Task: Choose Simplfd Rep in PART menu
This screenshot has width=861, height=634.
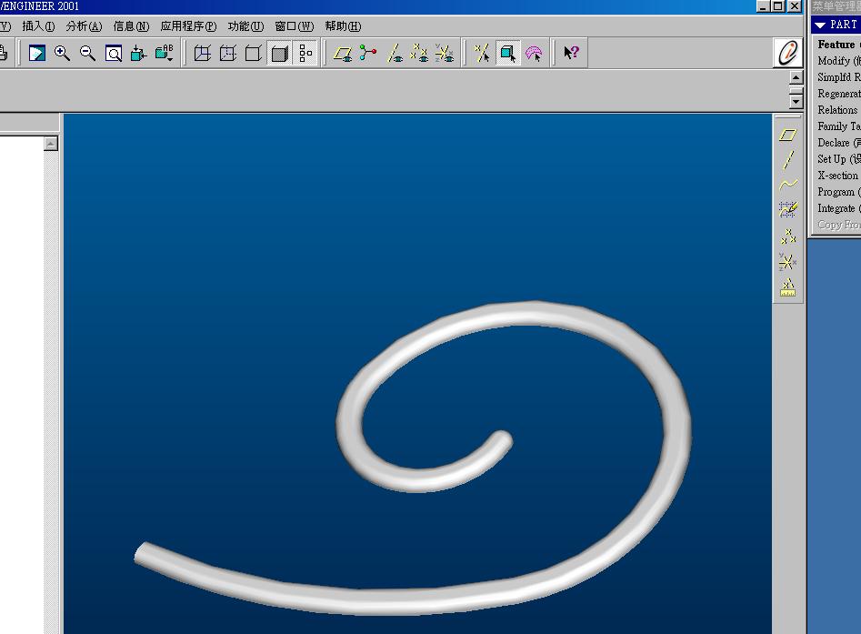Action: 838,77
